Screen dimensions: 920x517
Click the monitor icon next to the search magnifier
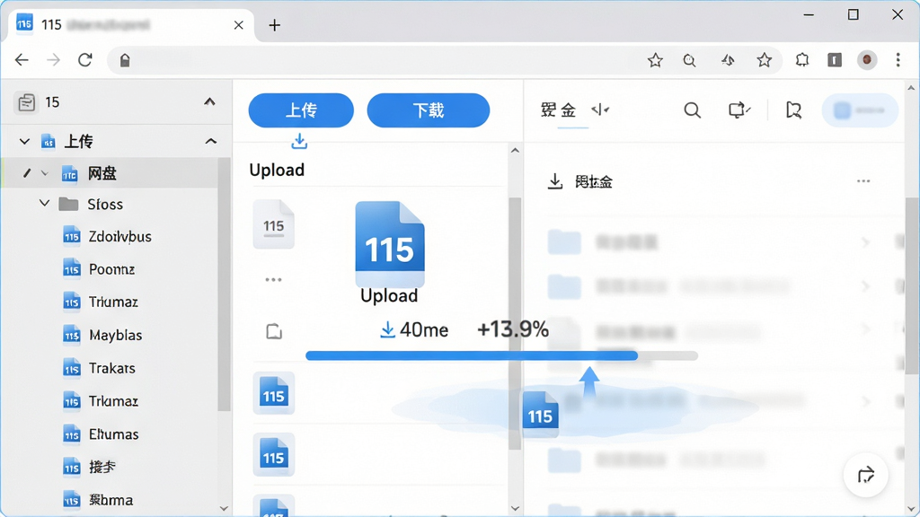(x=739, y=110)
